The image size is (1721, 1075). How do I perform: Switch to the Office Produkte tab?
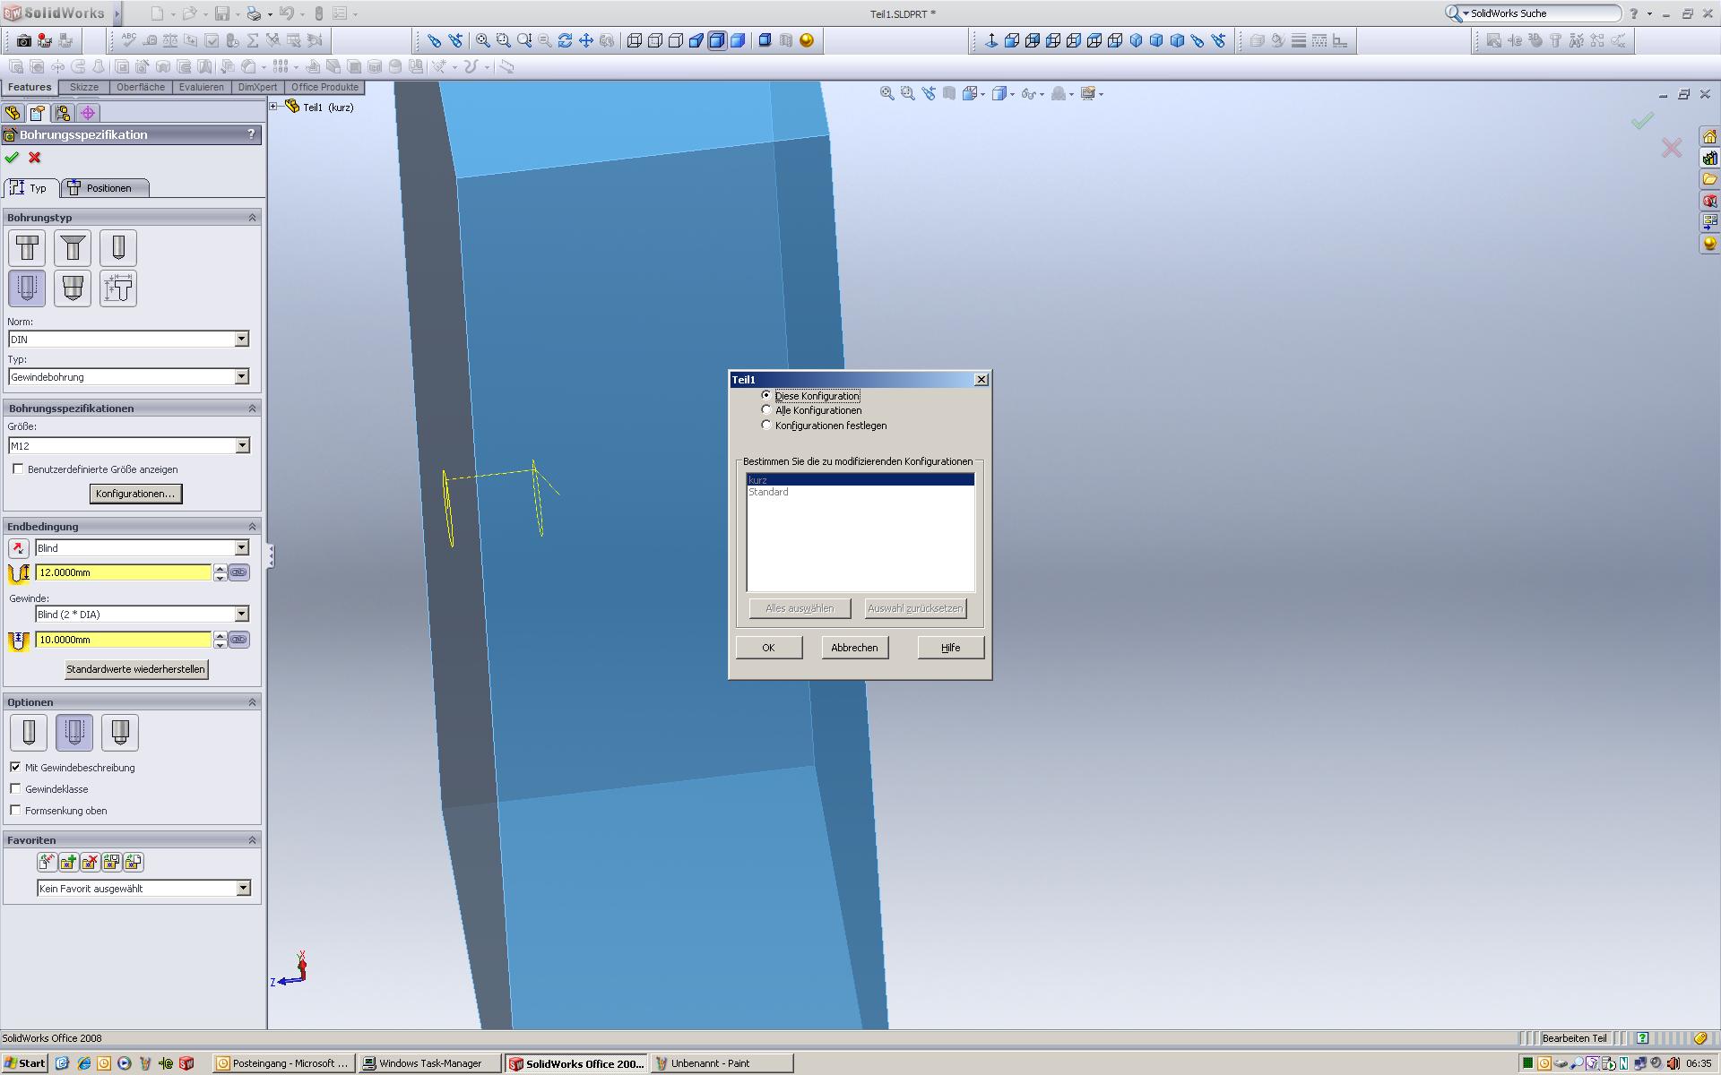coord(325,87)
